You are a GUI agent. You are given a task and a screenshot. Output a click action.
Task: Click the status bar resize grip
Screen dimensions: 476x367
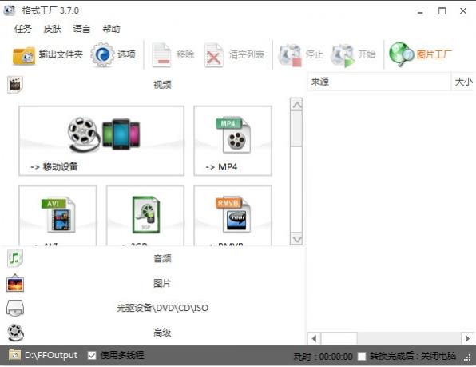[467, 358]
